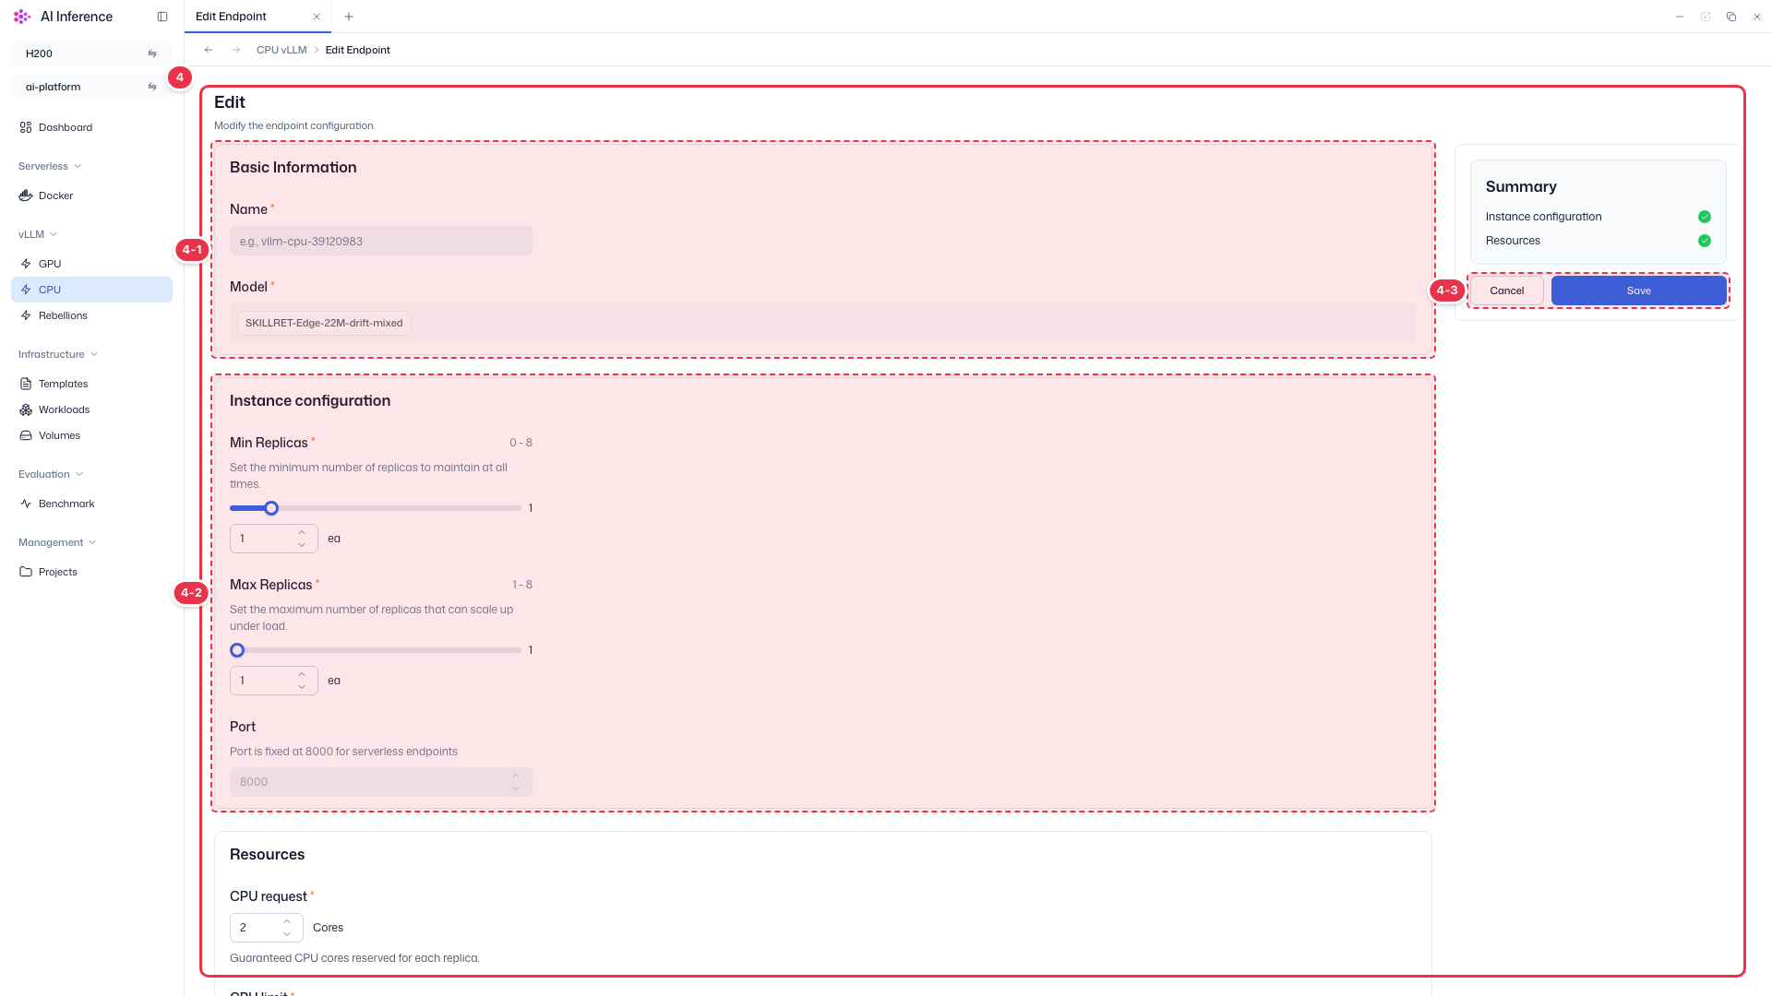The height and width of the screenshot is (996, 1772).
Task: Decrease Max Replicas with down stepper arrow
Action: (302, 687)
